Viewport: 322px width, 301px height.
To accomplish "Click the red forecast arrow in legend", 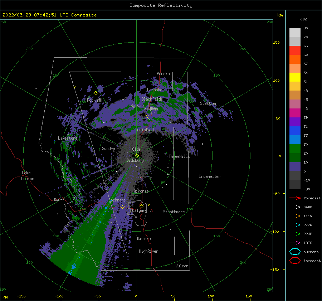I will tap(295, 198).
